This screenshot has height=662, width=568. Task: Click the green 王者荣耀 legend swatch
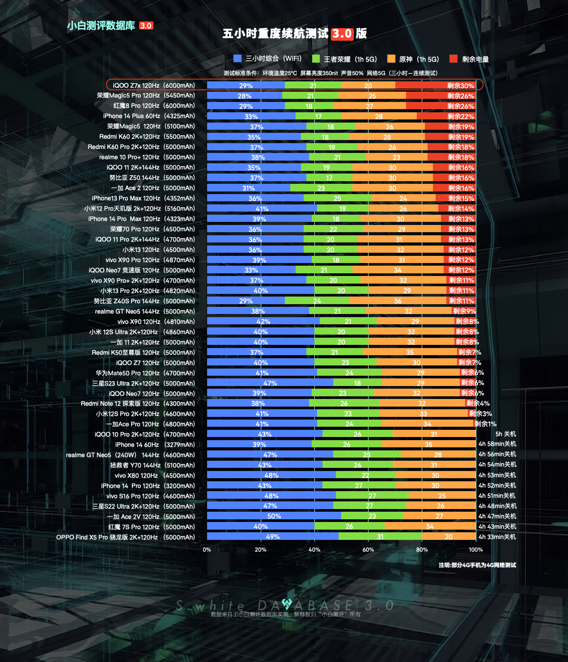click(x=316, y=58)
